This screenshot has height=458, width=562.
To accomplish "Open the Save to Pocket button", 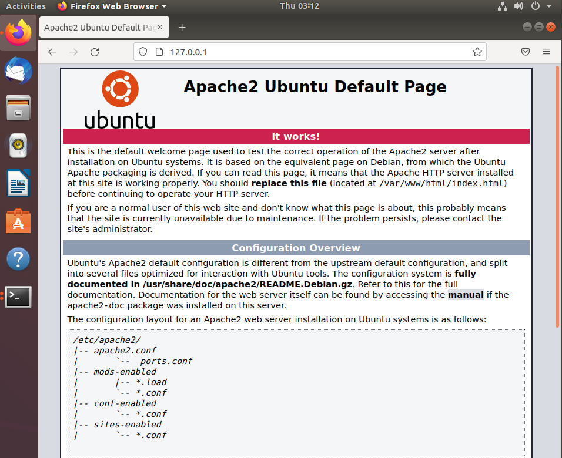I will pos(526,52).
